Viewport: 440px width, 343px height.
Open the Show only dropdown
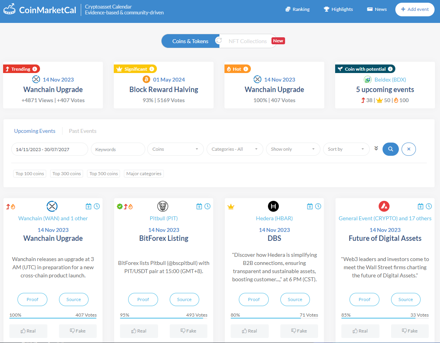coord(293,149)
